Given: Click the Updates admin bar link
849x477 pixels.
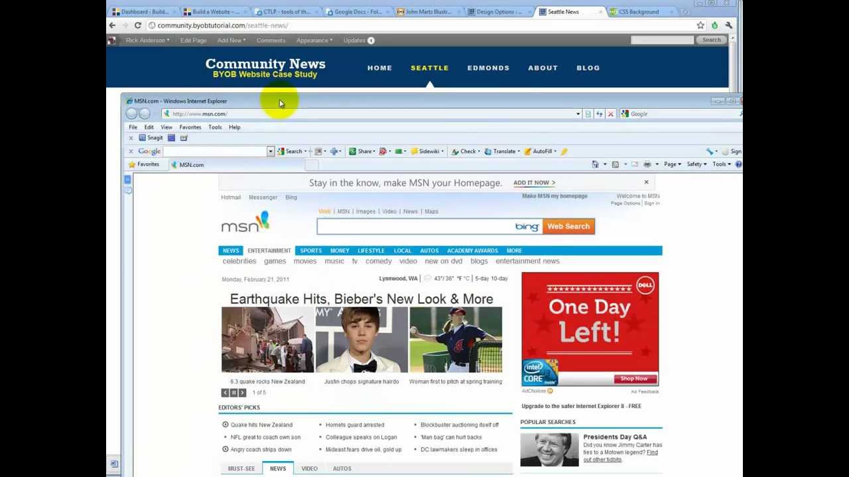Looking at the screenshot, I should [358, 40].
